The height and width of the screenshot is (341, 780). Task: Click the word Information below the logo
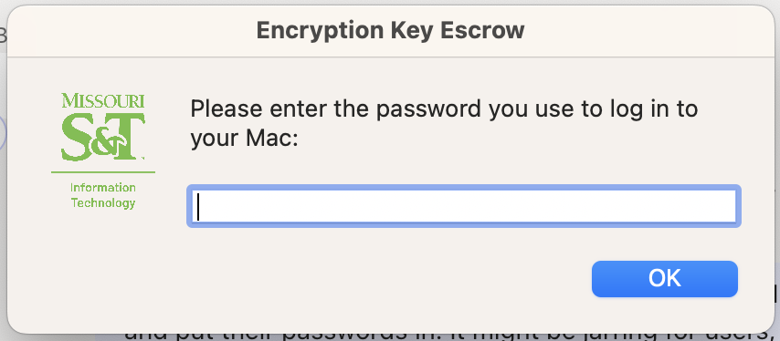coord(103,188)
